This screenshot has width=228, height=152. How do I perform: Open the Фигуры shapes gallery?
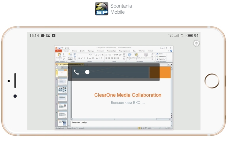(x=129, y=56)
